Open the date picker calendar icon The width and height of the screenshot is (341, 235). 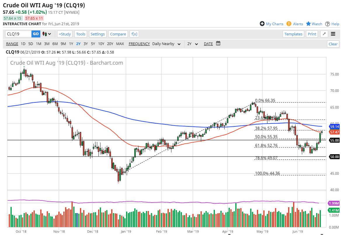click(x=218, y=43)
